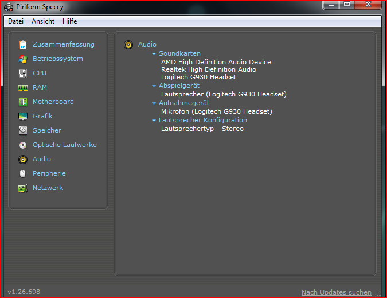The image size is (387, 298).
Task: Open the Grafik section label
Action: tap(42, 116)
